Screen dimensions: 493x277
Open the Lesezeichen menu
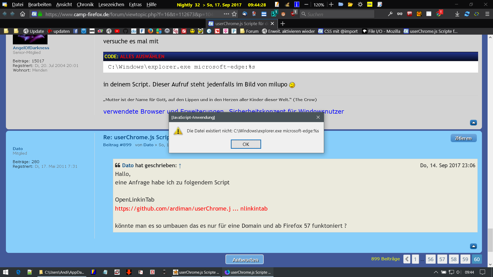111,5
